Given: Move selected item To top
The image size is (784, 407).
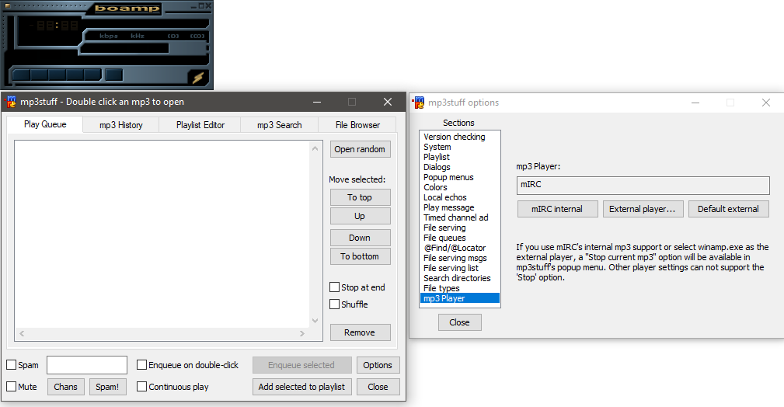Looking at the screenshot, I should click(x=360, y=197).
